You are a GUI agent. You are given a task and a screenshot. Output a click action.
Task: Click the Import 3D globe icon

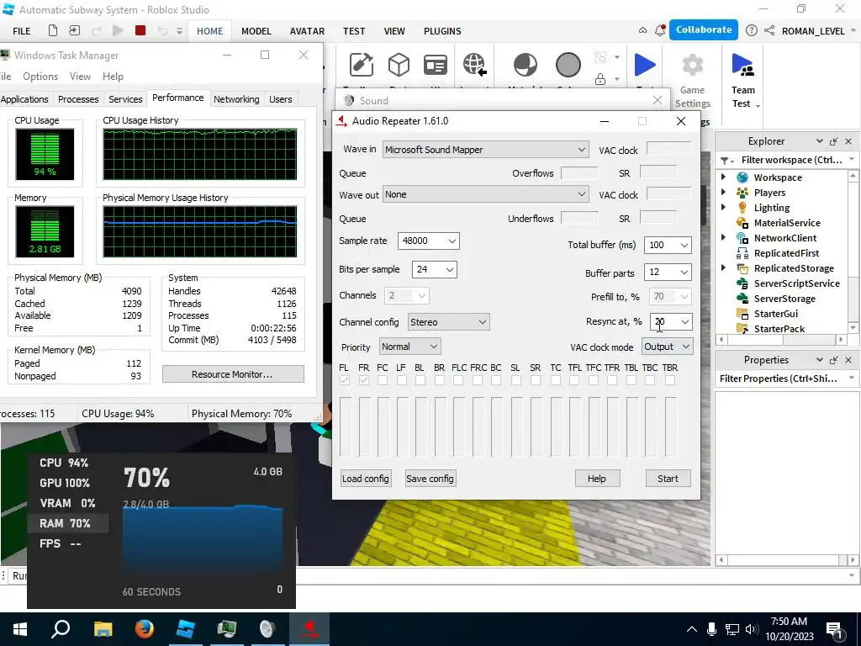tap(474, 65)
